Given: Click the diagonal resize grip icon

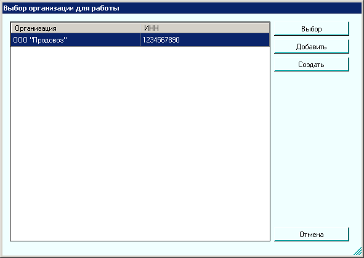Looking at the screenshot, I should (x=358, y=251).
